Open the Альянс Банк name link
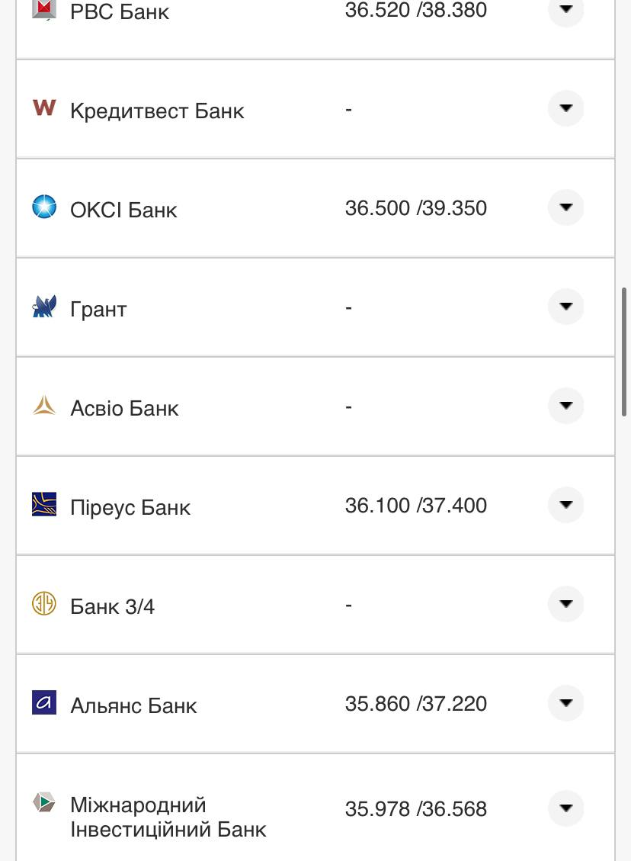The image size is (631, 861). [133, 706]
